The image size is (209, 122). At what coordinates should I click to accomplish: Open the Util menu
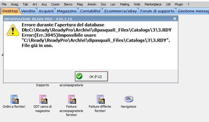168,4
